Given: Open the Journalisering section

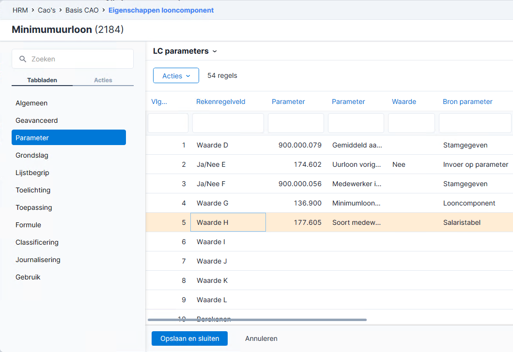Looking at the screenshot, I should tap(38, 260).
